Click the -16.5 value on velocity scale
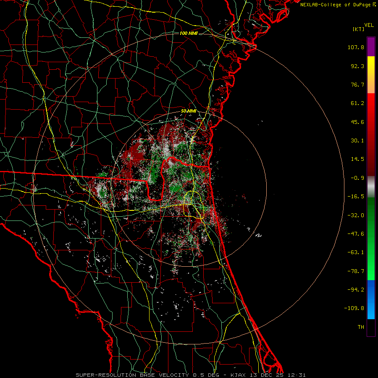 point(356,197)
